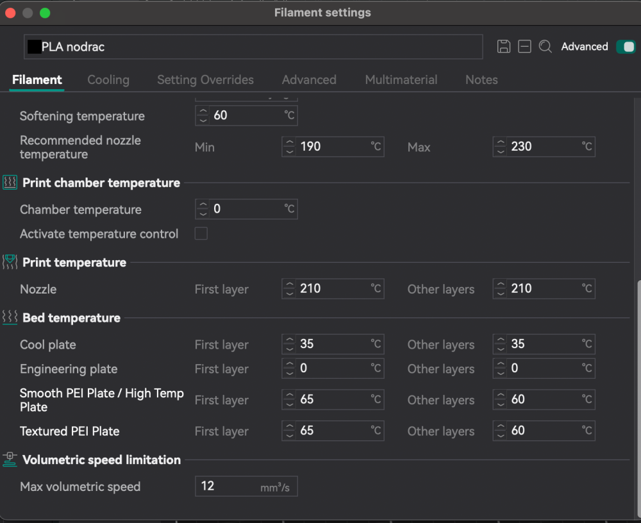Screen dimensions: 641x523
Task: Enable Activate temperature control checkbox
Action: tap(201, 234)
